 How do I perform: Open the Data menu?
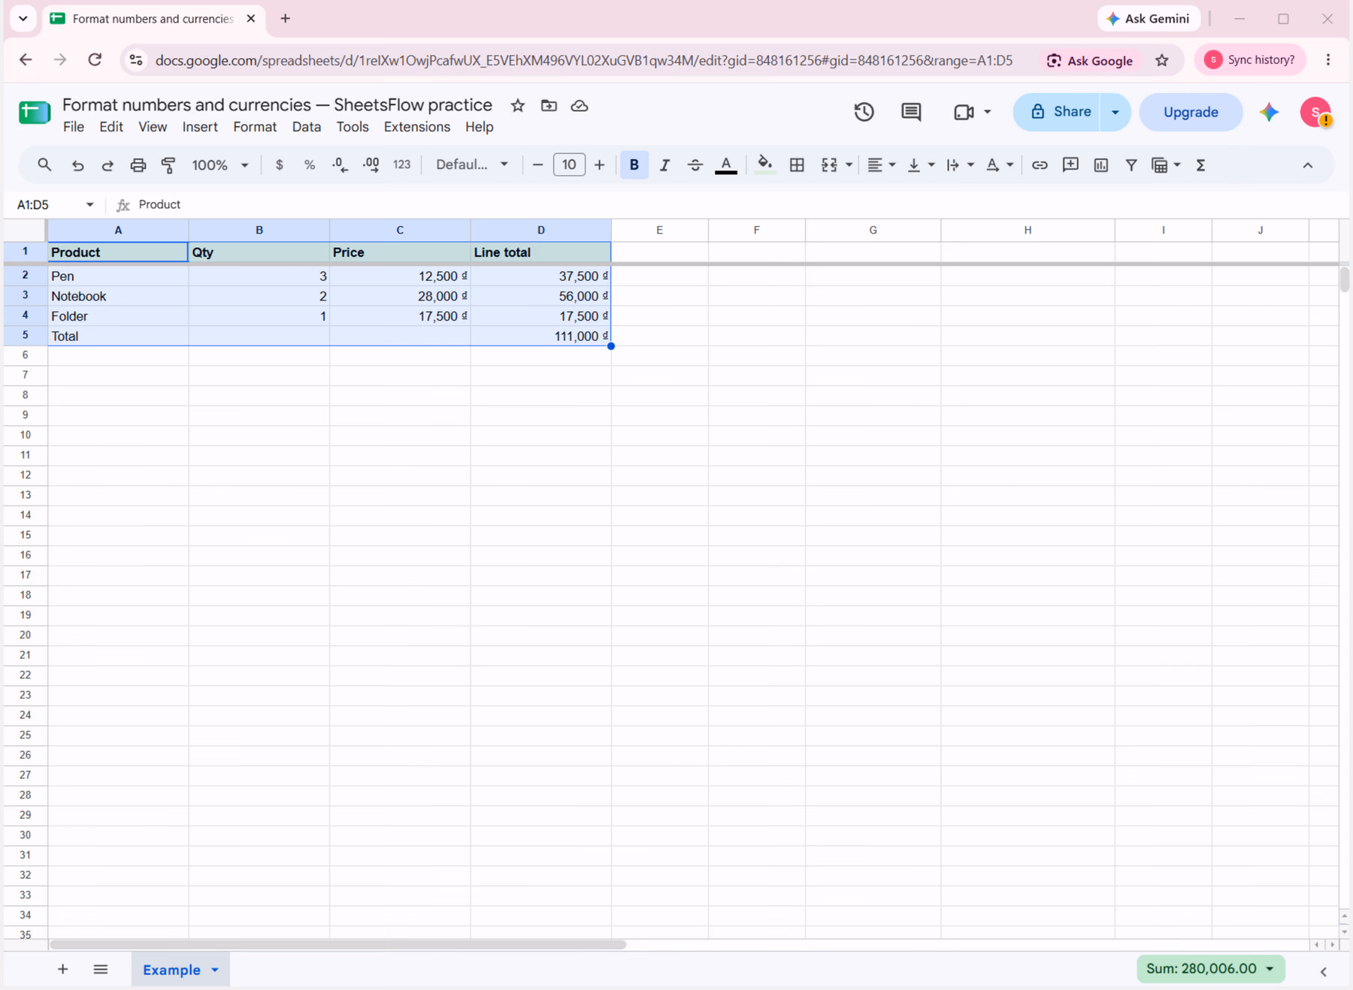(307, 127)
